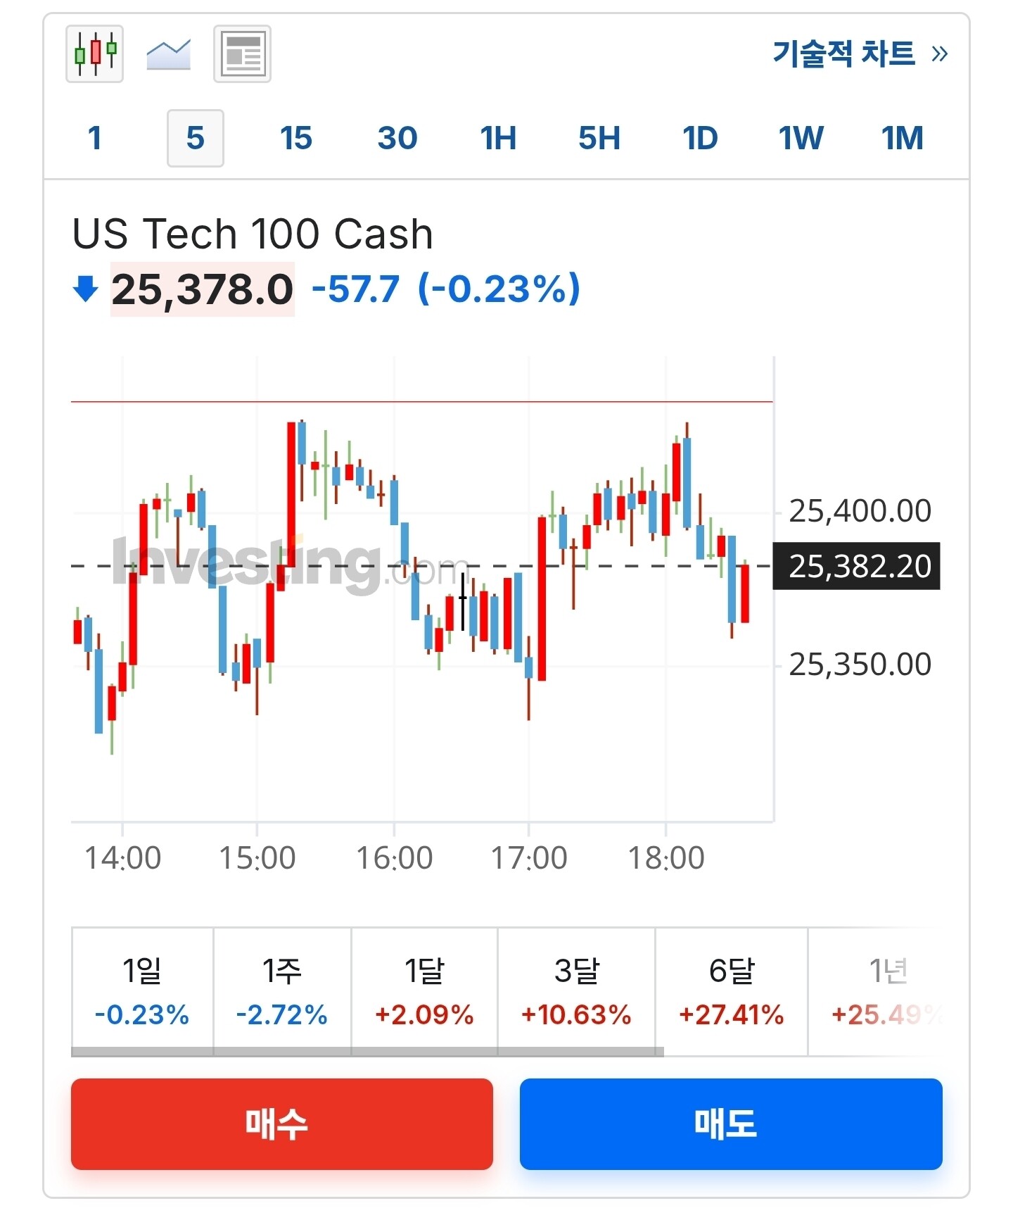Screen dimensions: 1013x1208
Task: Select the 1주 performance period
Action: click(282, 990)
